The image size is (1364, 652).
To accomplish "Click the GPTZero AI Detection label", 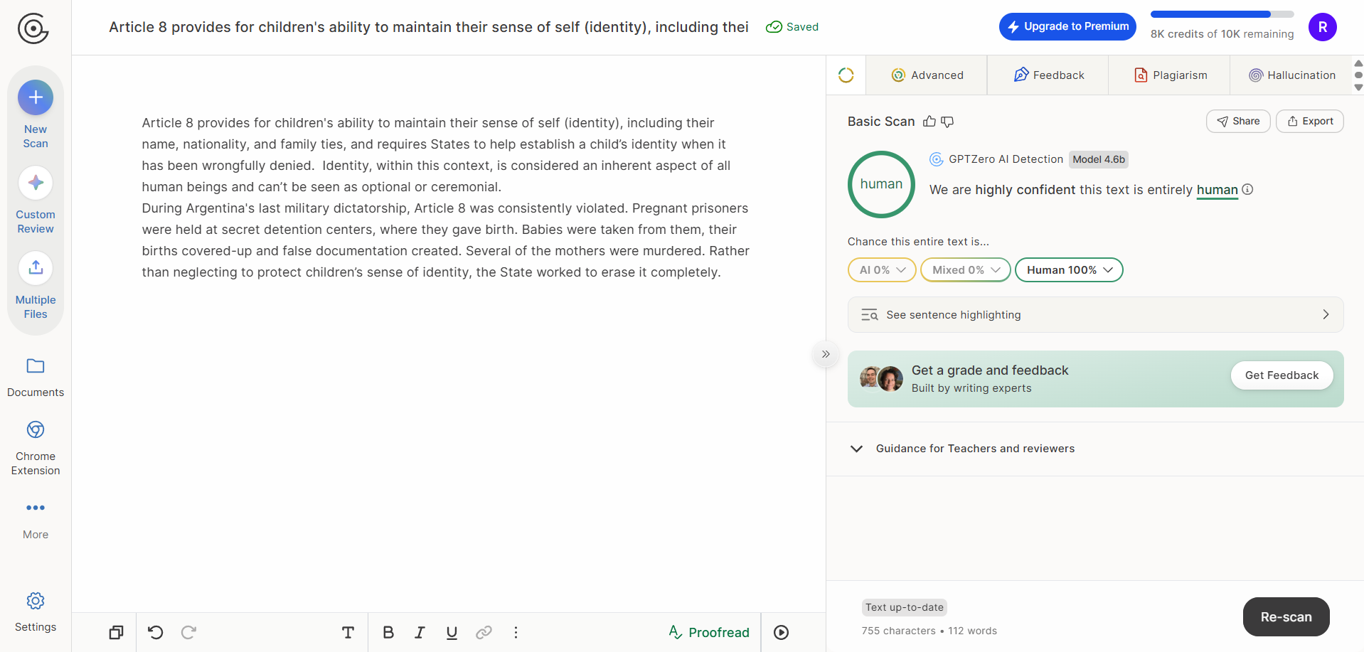I will [1006, 159].
